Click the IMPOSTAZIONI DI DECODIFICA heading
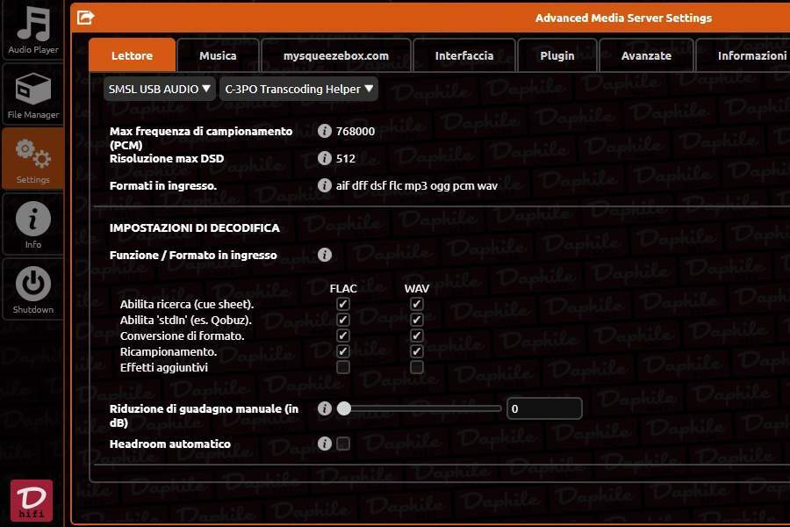Image resolution: width=790 pixels, height=527 pixels. point(195,228)
